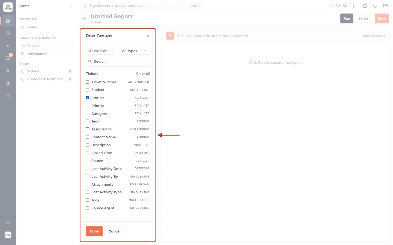Open the PA user avatar in top bar

click(386, 6)
